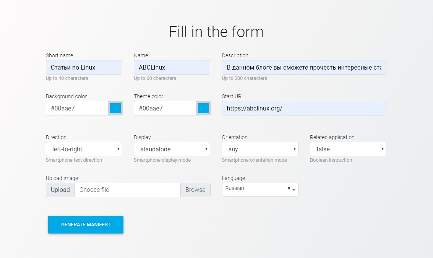Click the Start URL input field
The image size is (433, 258).
[x=304, y=108]
